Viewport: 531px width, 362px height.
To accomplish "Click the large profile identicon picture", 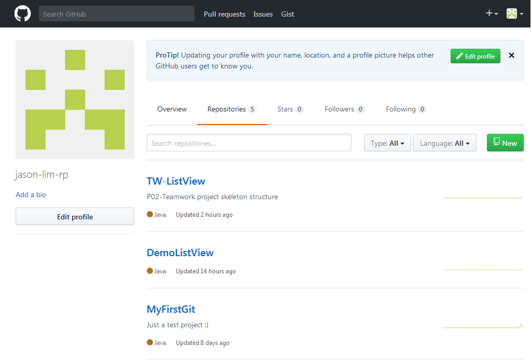I will [x=75, y=100].
